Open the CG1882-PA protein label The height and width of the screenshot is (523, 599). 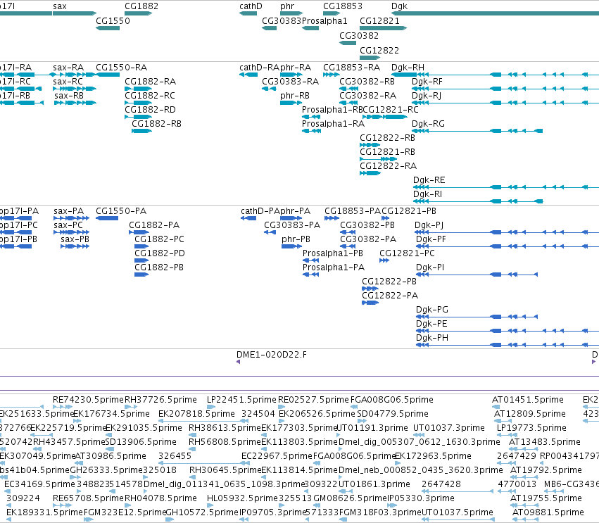click(154, 225)
